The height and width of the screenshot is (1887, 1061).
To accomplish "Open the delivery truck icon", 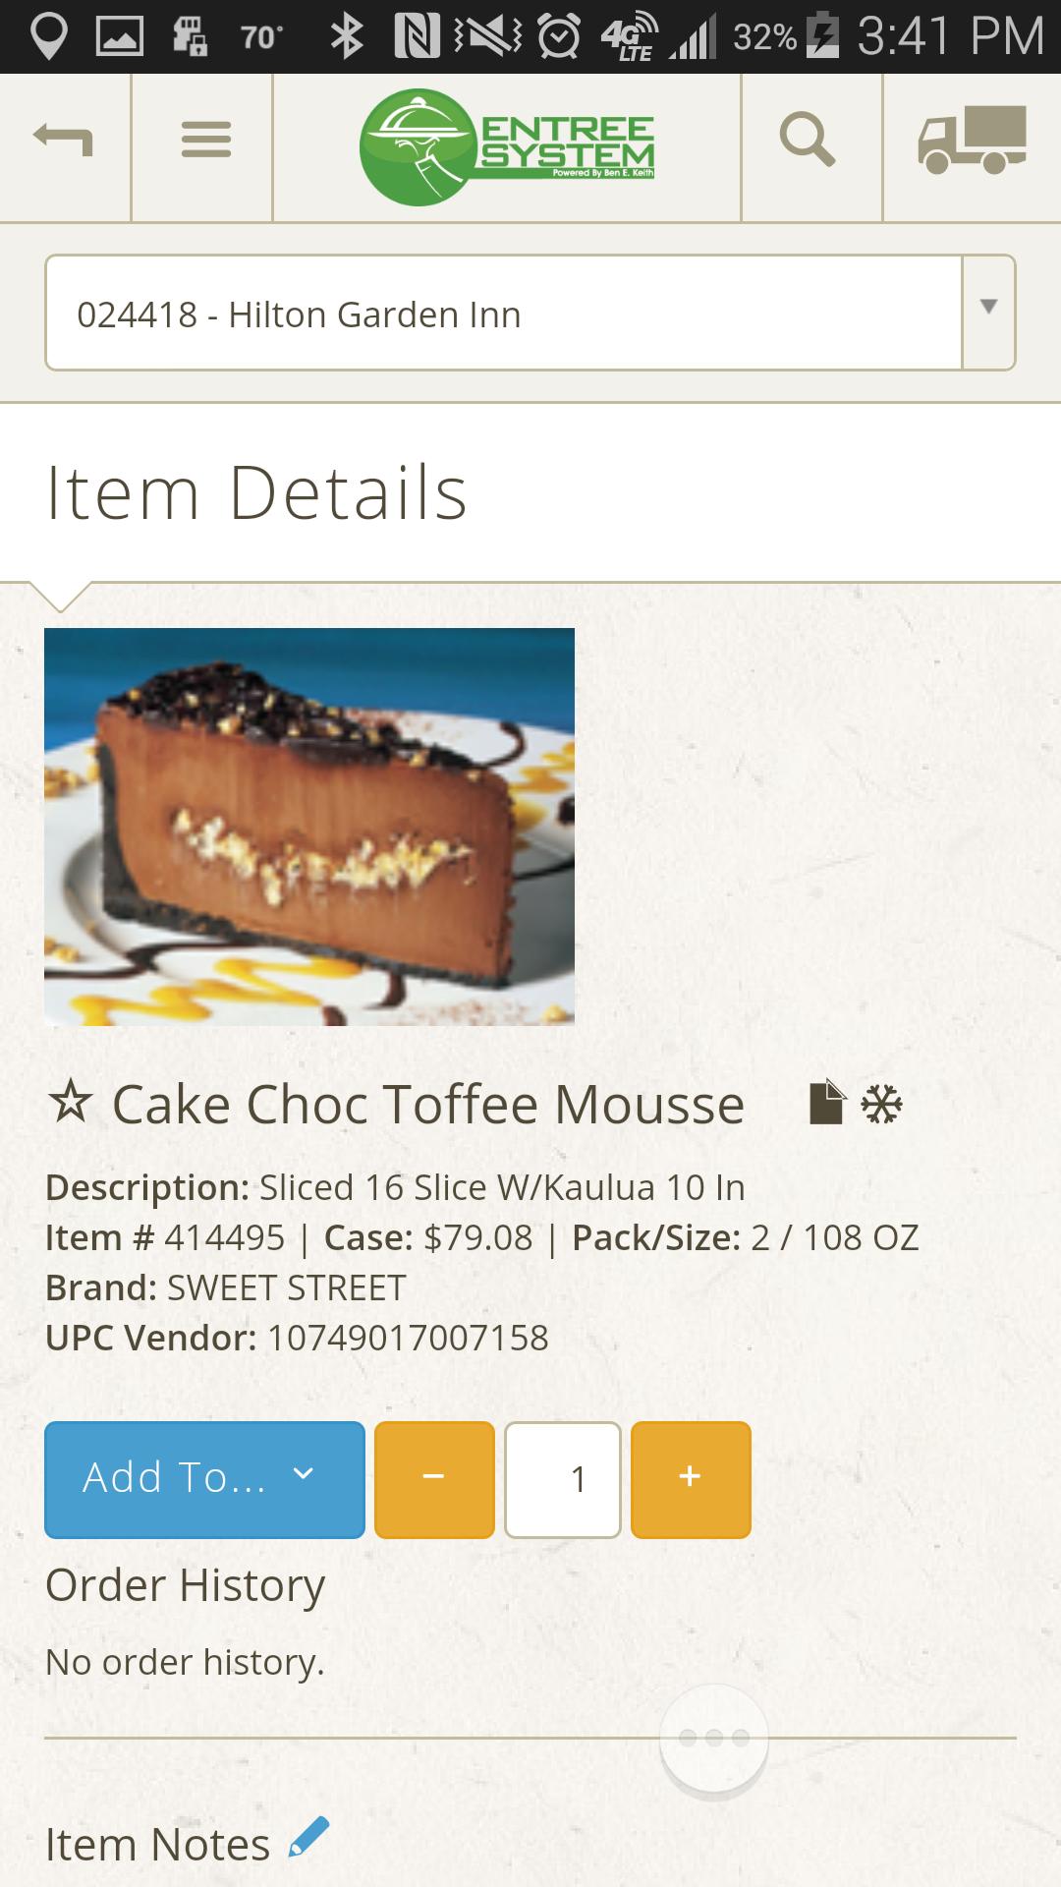I will coord(972,140).
